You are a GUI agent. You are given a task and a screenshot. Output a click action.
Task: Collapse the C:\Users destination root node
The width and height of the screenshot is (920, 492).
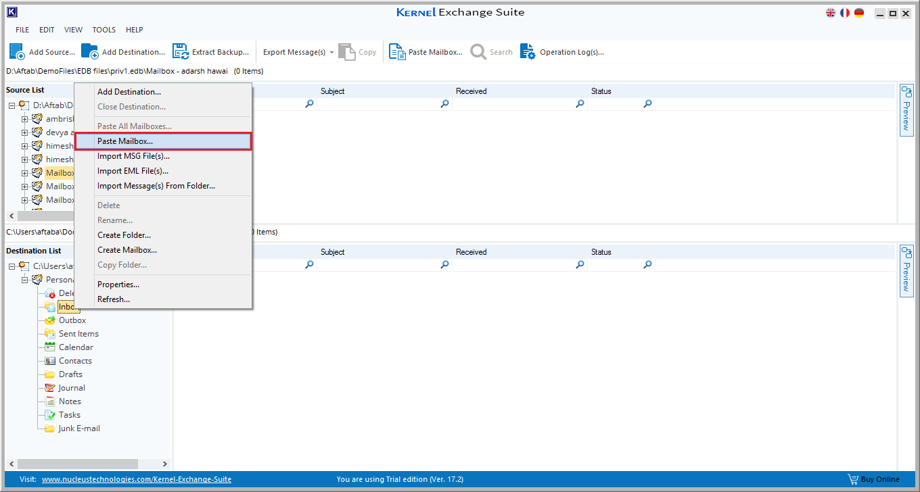(12, 266)
